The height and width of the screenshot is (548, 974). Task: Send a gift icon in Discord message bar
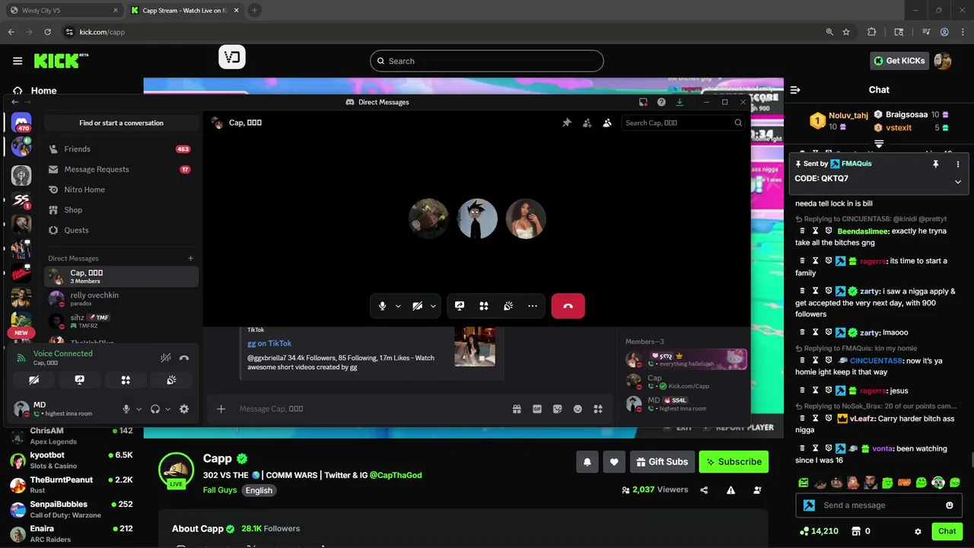coord(517,409)
